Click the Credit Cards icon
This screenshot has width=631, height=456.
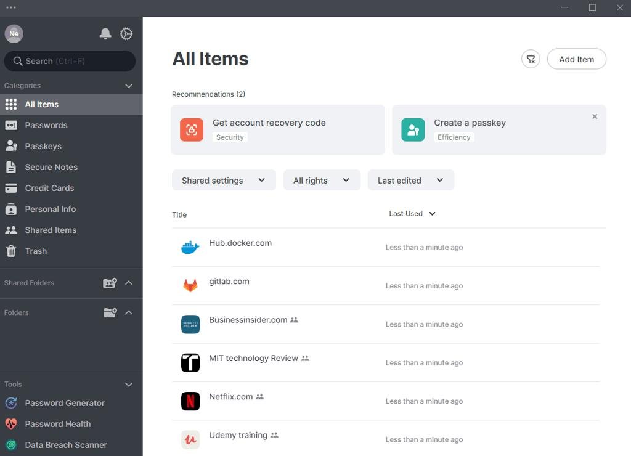tap(11, 188)
